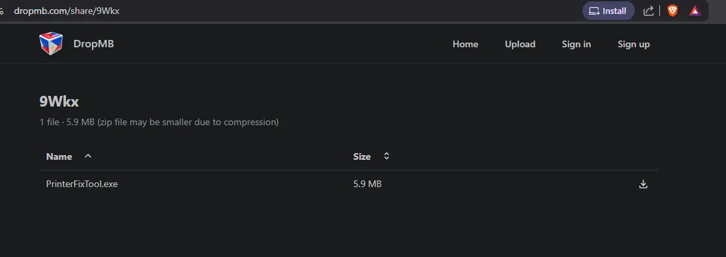Click the Install app button
Image resolution: width=726 pixels, height=257 pixels.
coord(608,11)
